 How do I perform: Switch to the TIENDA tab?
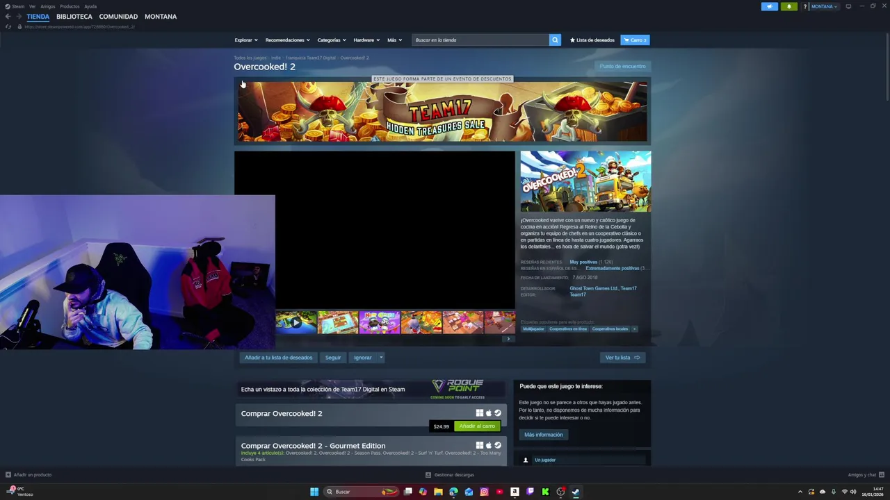tap(38, 16)
